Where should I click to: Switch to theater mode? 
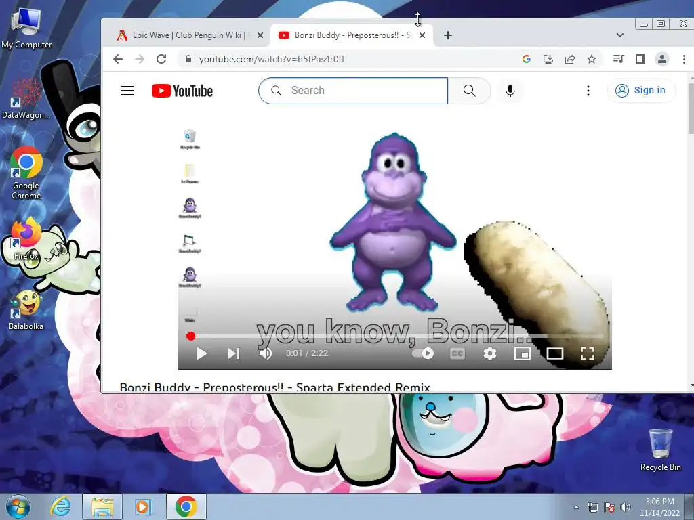(x=555, y=353)
